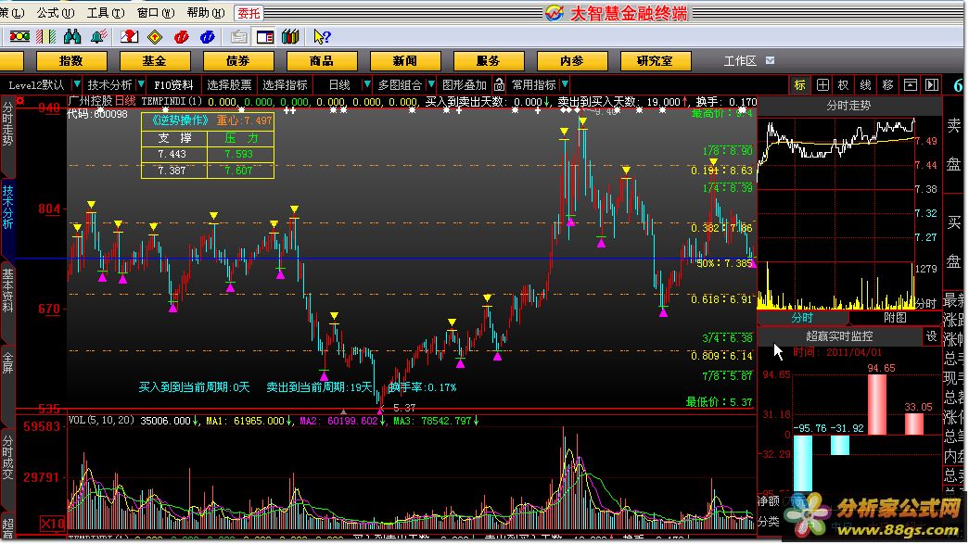Click the VOL(5,10,20) indicator label
This screenshot has width=969, height=544.
pos(101,421)
